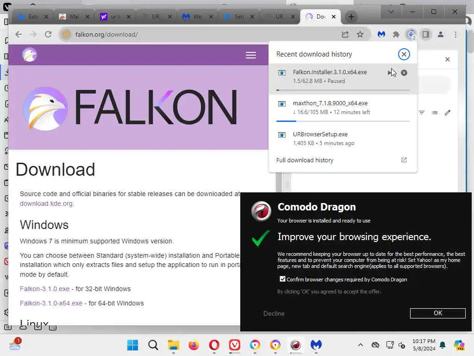Open the site information icon in address bar
The width and height of the screenshot is (474, 356).
click(x=66, y=34)
